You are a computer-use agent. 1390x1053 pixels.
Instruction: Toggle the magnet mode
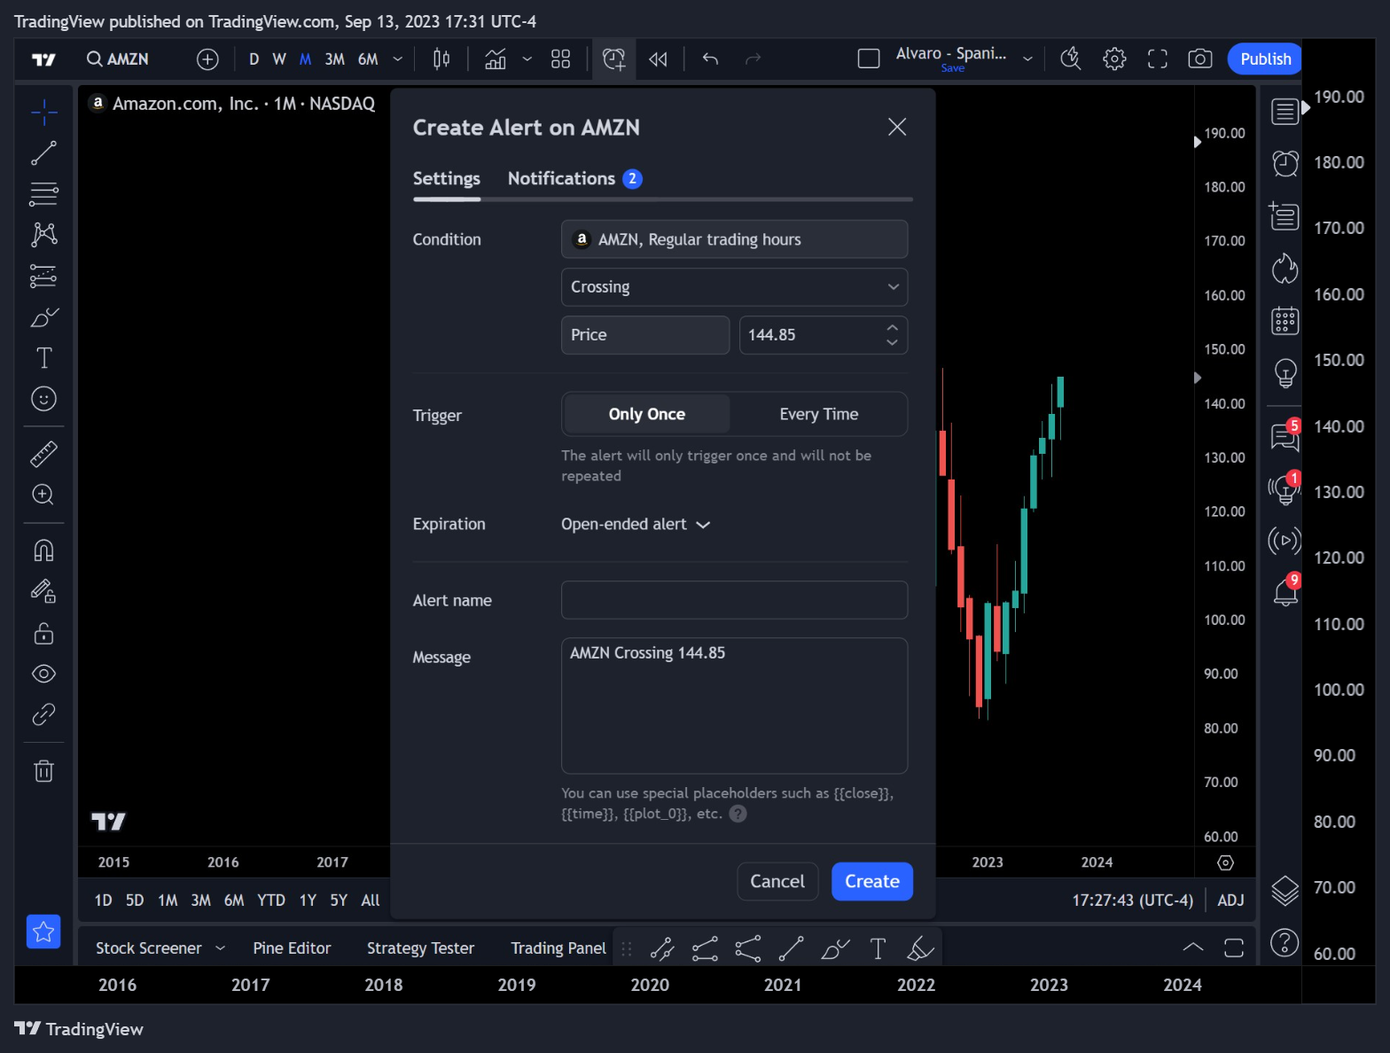(43, 550)
